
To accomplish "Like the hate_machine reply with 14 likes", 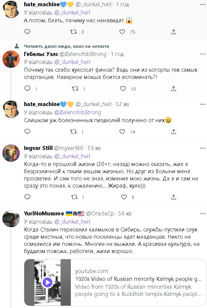I will (122, 132).
